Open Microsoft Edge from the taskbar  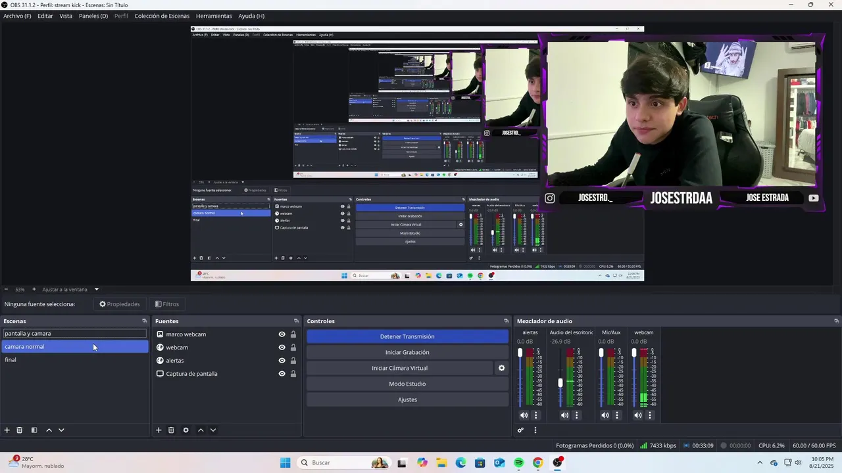[x=460, y=462]
